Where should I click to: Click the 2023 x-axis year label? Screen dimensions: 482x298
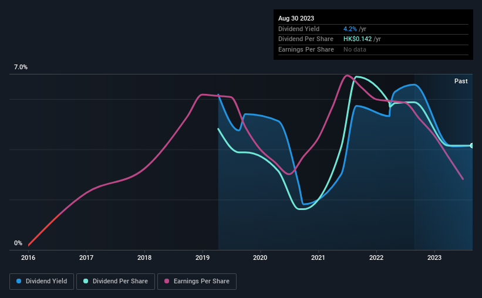coord(434,258)
